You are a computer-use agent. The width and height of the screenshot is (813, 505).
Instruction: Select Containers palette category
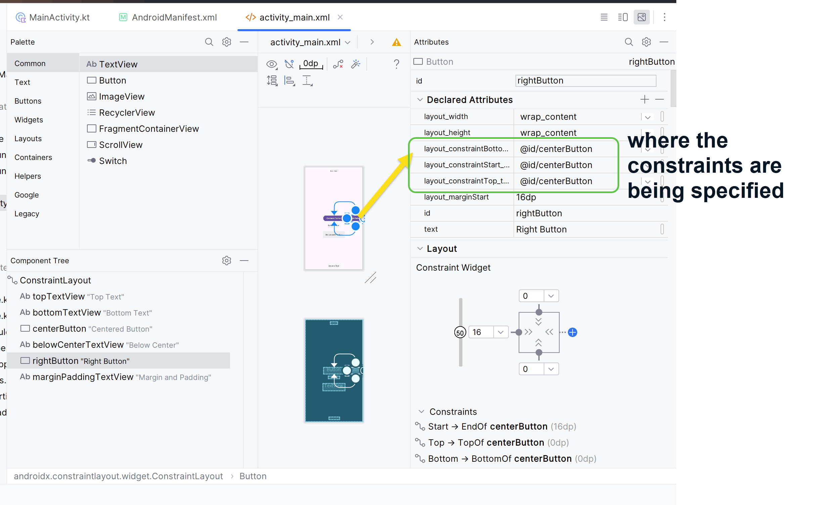pyautogui.click(x=43, y=157)
